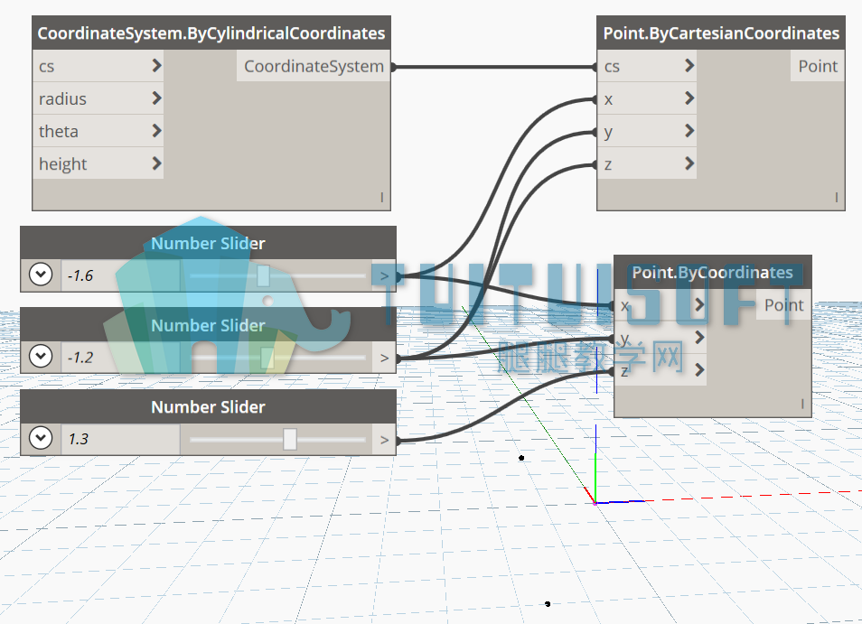Expand settings of the 1.3 Number Slider
The height and width of the screenshot is (624, 862).
pyautogui.click(x=41, y=438)
